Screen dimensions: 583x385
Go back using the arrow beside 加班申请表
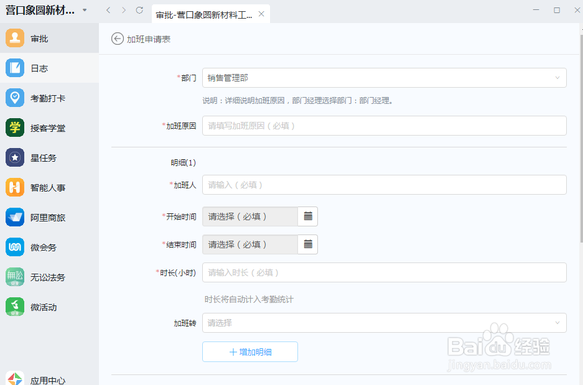coord(116,38)
